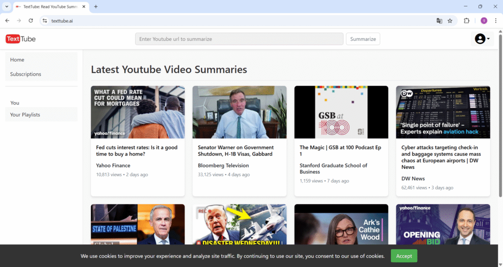Screen dimensions: 503x267
Task: Go to Home in the sidebar
Action: [x=17, y=60]
